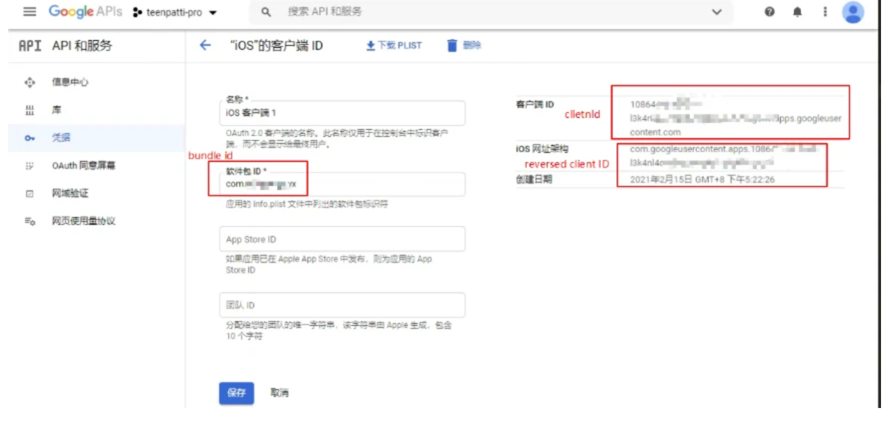This screenshot has height=425, width=893.
Task: Open the user account avatar
Action: pos(853,12)
